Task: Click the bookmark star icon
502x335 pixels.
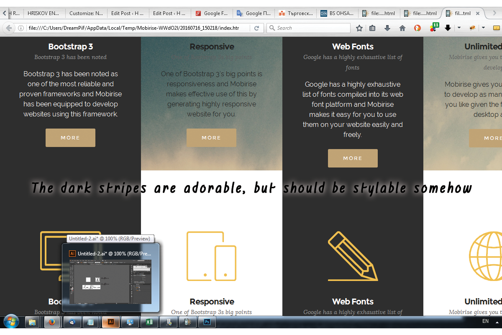Action: 359,28
